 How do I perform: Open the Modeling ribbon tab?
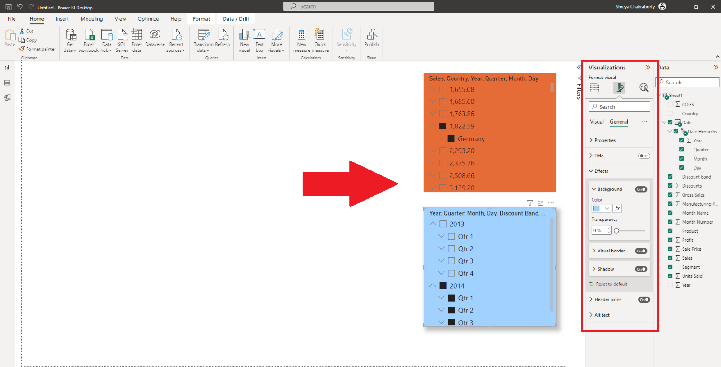tap(91, 19)
